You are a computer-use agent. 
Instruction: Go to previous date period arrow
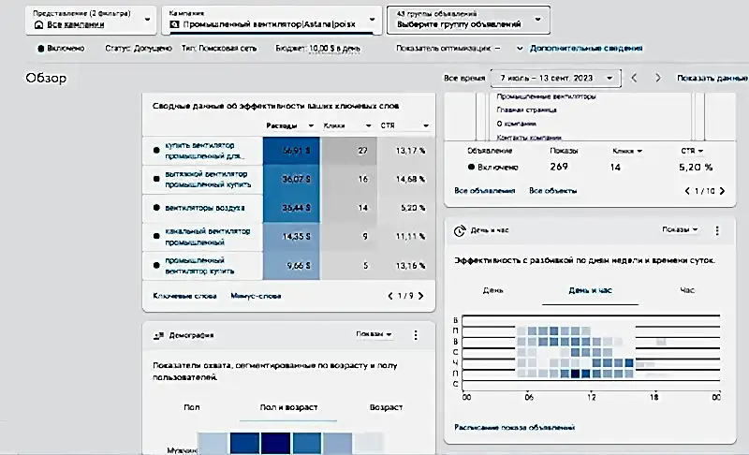point(634,78)
